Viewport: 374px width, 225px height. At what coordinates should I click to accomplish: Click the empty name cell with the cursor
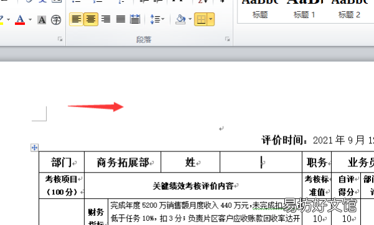[x=261, y=162]
